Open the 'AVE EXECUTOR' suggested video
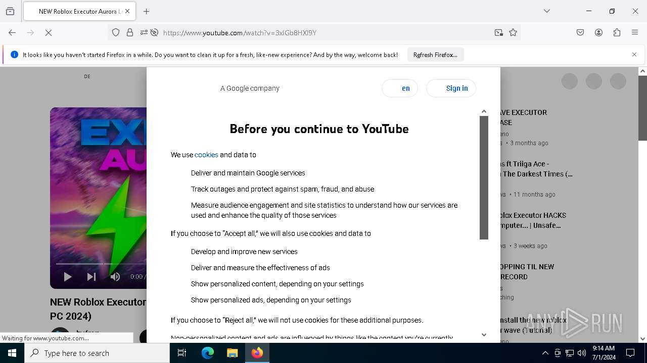This screenshot has width=647, height=363. pyautogui.click(x=524, y=117)
